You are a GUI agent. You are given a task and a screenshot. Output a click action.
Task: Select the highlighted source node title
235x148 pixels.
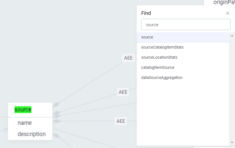23,110
